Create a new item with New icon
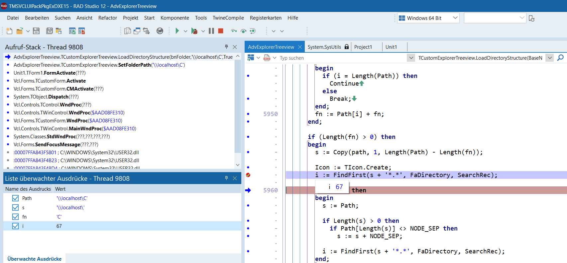 click(x=9, y=31)
